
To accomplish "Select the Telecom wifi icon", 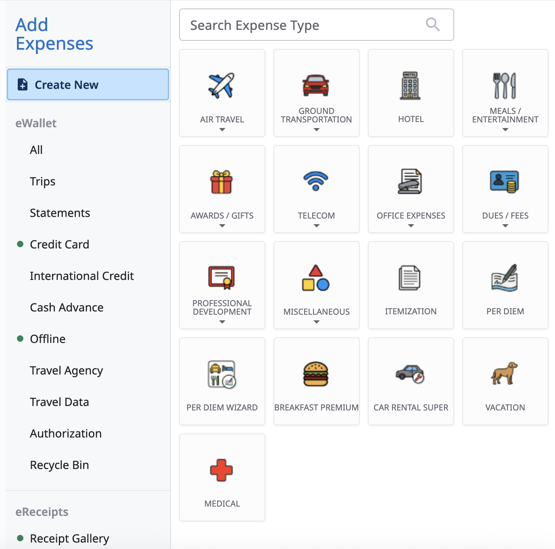I will [x=316, y=181].
